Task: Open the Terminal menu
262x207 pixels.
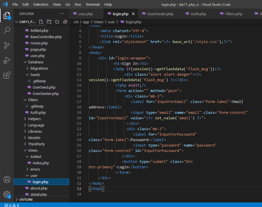Action: [x=92, y=5]
